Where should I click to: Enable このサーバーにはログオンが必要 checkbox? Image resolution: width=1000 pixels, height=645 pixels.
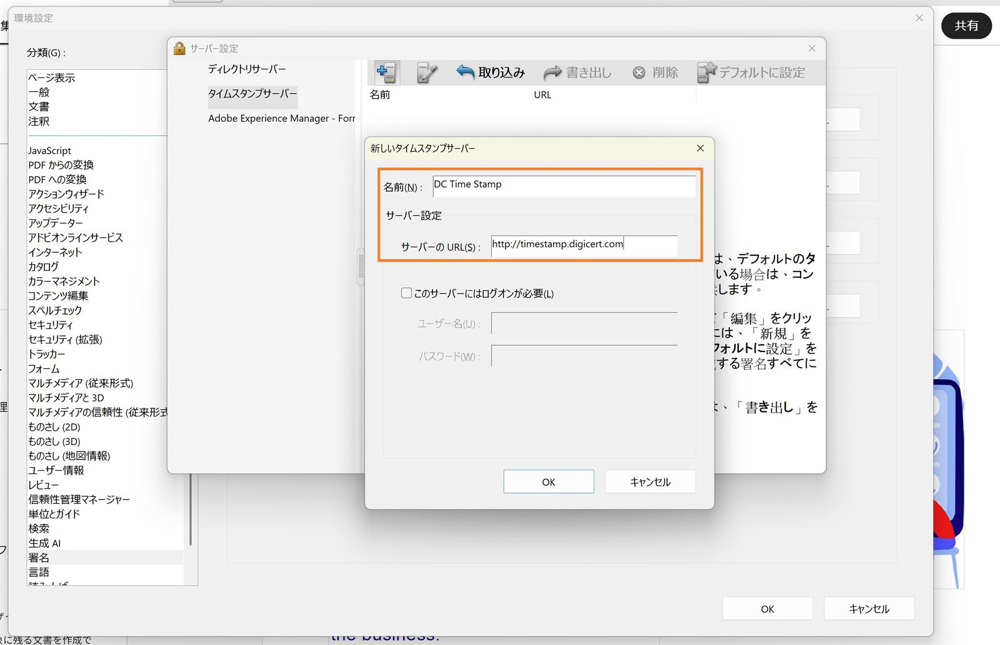[x=406, y=292]
